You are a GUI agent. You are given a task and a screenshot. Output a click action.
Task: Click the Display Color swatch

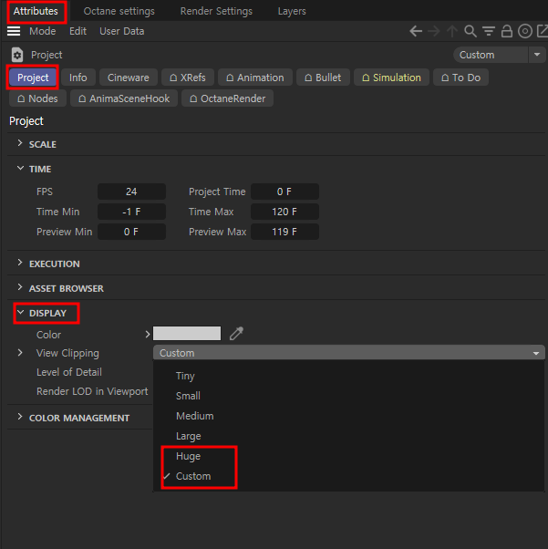coord(187,334)
